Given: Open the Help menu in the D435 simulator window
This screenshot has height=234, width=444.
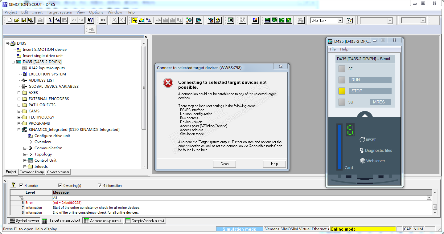Looking at the screenshot, I should point(344,49).
